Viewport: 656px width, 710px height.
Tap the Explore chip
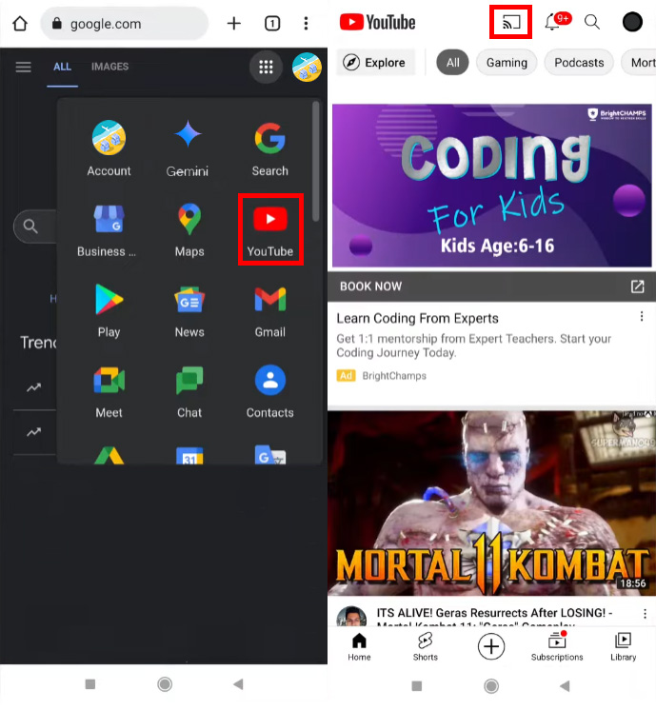click(x=375, y=63)
